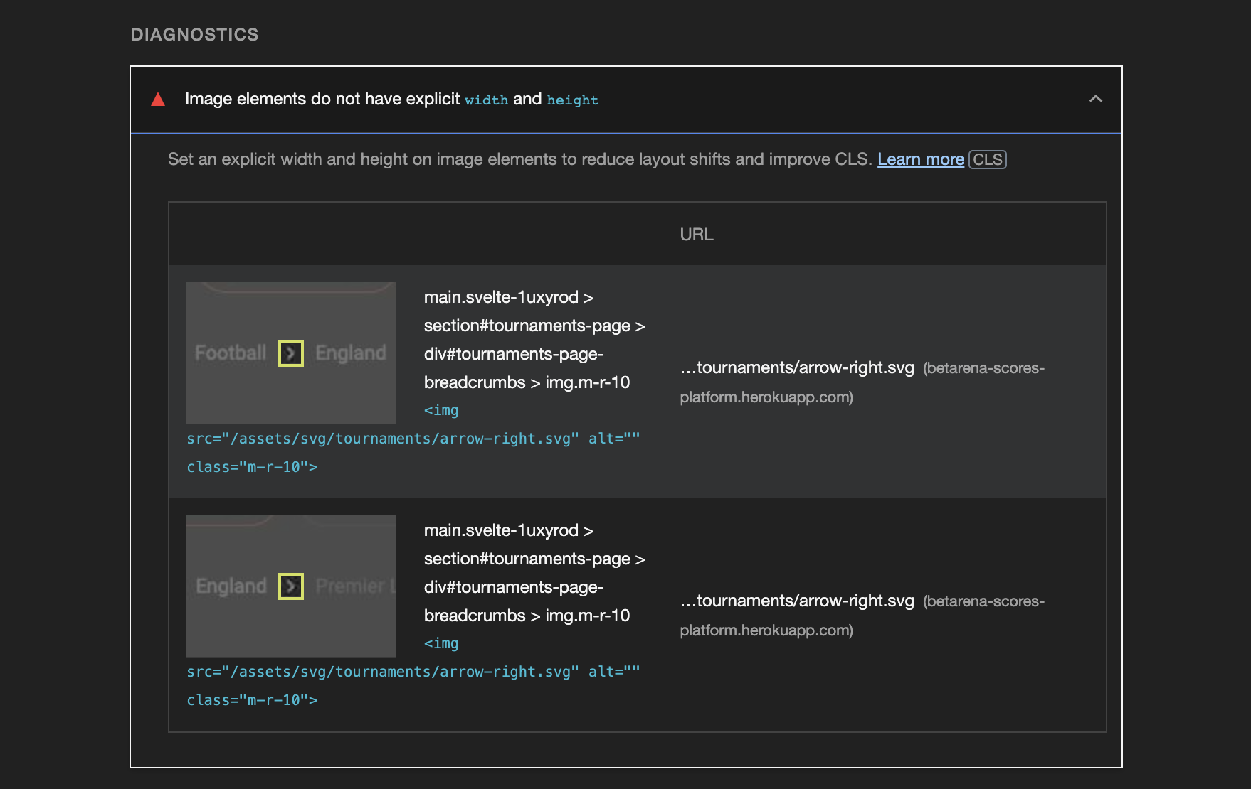1251x789 pixels.
Task: Select the DIAGNOSTICS section heading
Action: click(194, 34)
